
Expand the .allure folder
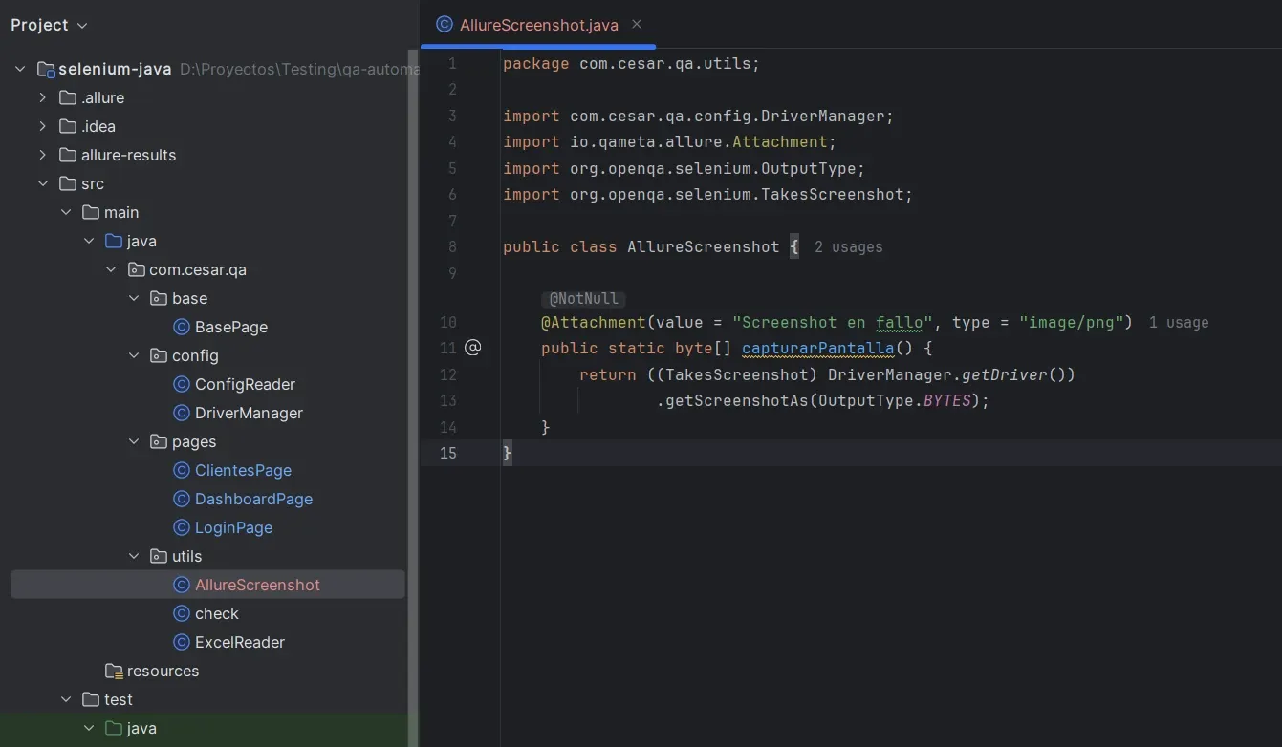pyautogui.click(x=42, y=97)
